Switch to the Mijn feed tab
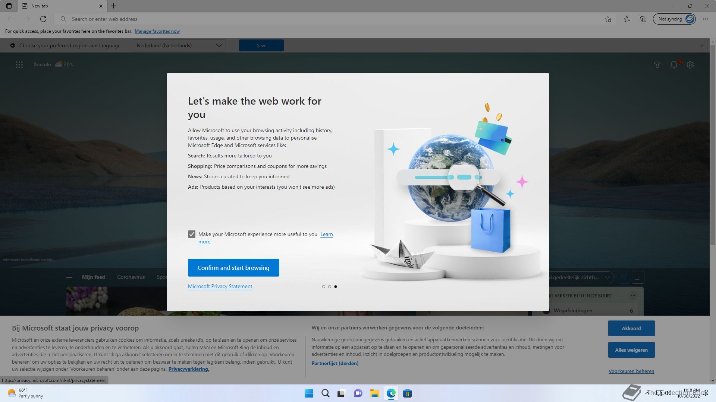 [94, 277]
